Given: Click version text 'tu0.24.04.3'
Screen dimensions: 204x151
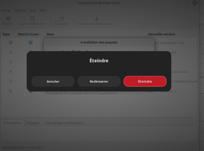Looking at the screenshot, I should [x=180, y=72].
